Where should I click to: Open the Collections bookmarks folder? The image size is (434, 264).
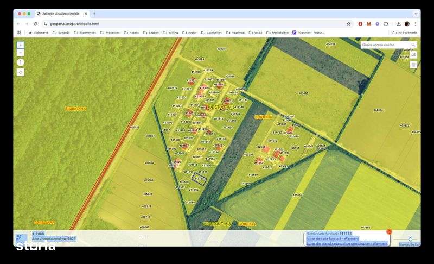(212, 33)
